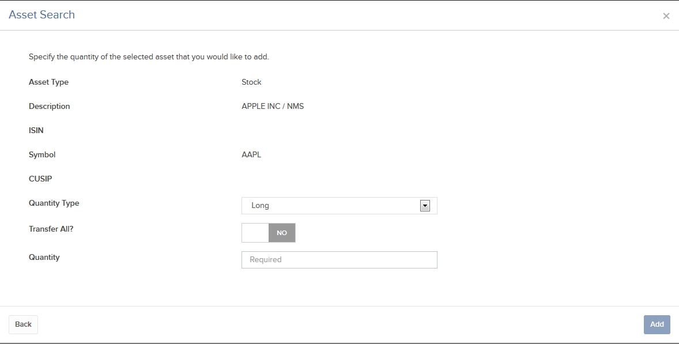
Task: Click the CUSIP label
Action: tap(40, 179)
